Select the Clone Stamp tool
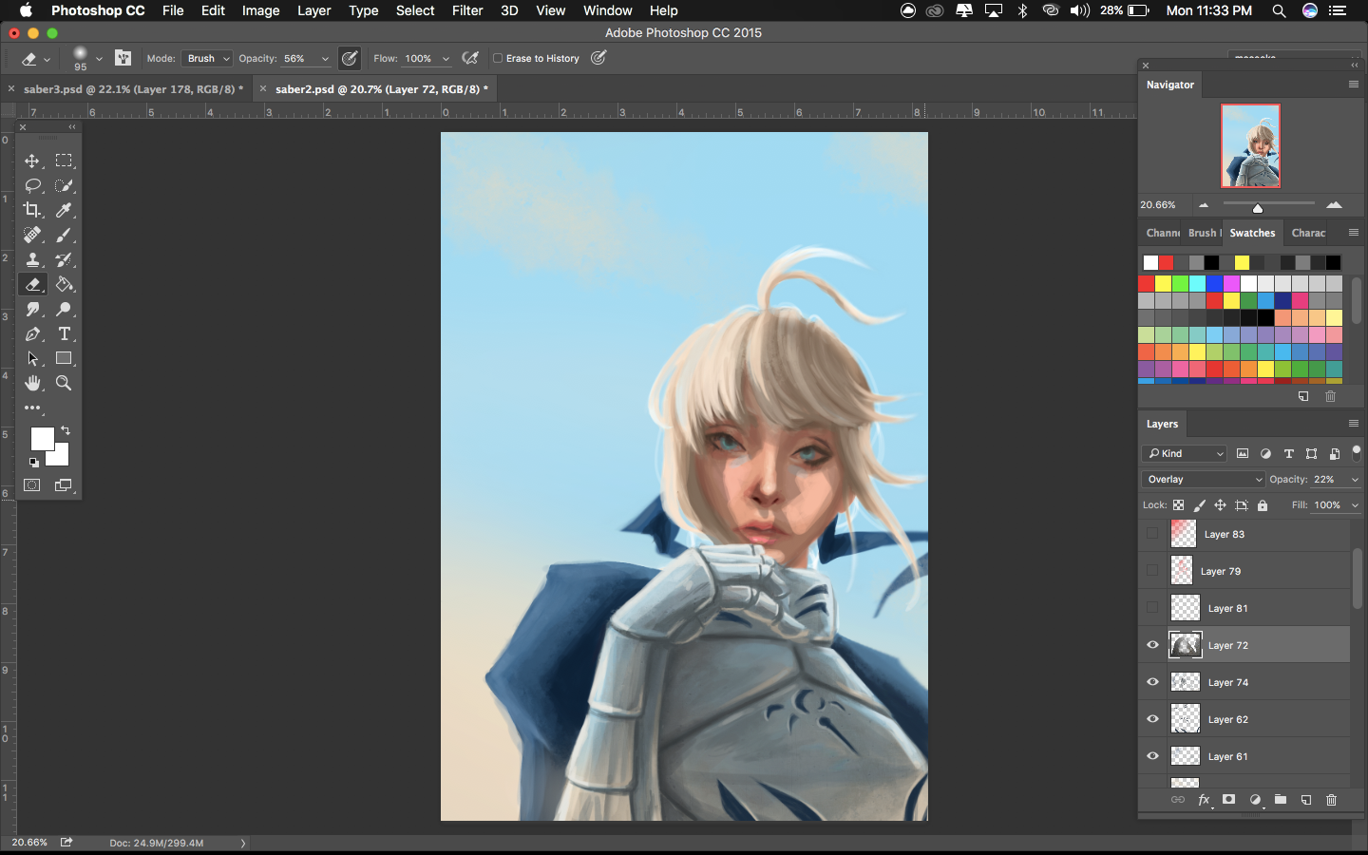The height and width of the screenshot is (855, 1368). pos(32,259)
